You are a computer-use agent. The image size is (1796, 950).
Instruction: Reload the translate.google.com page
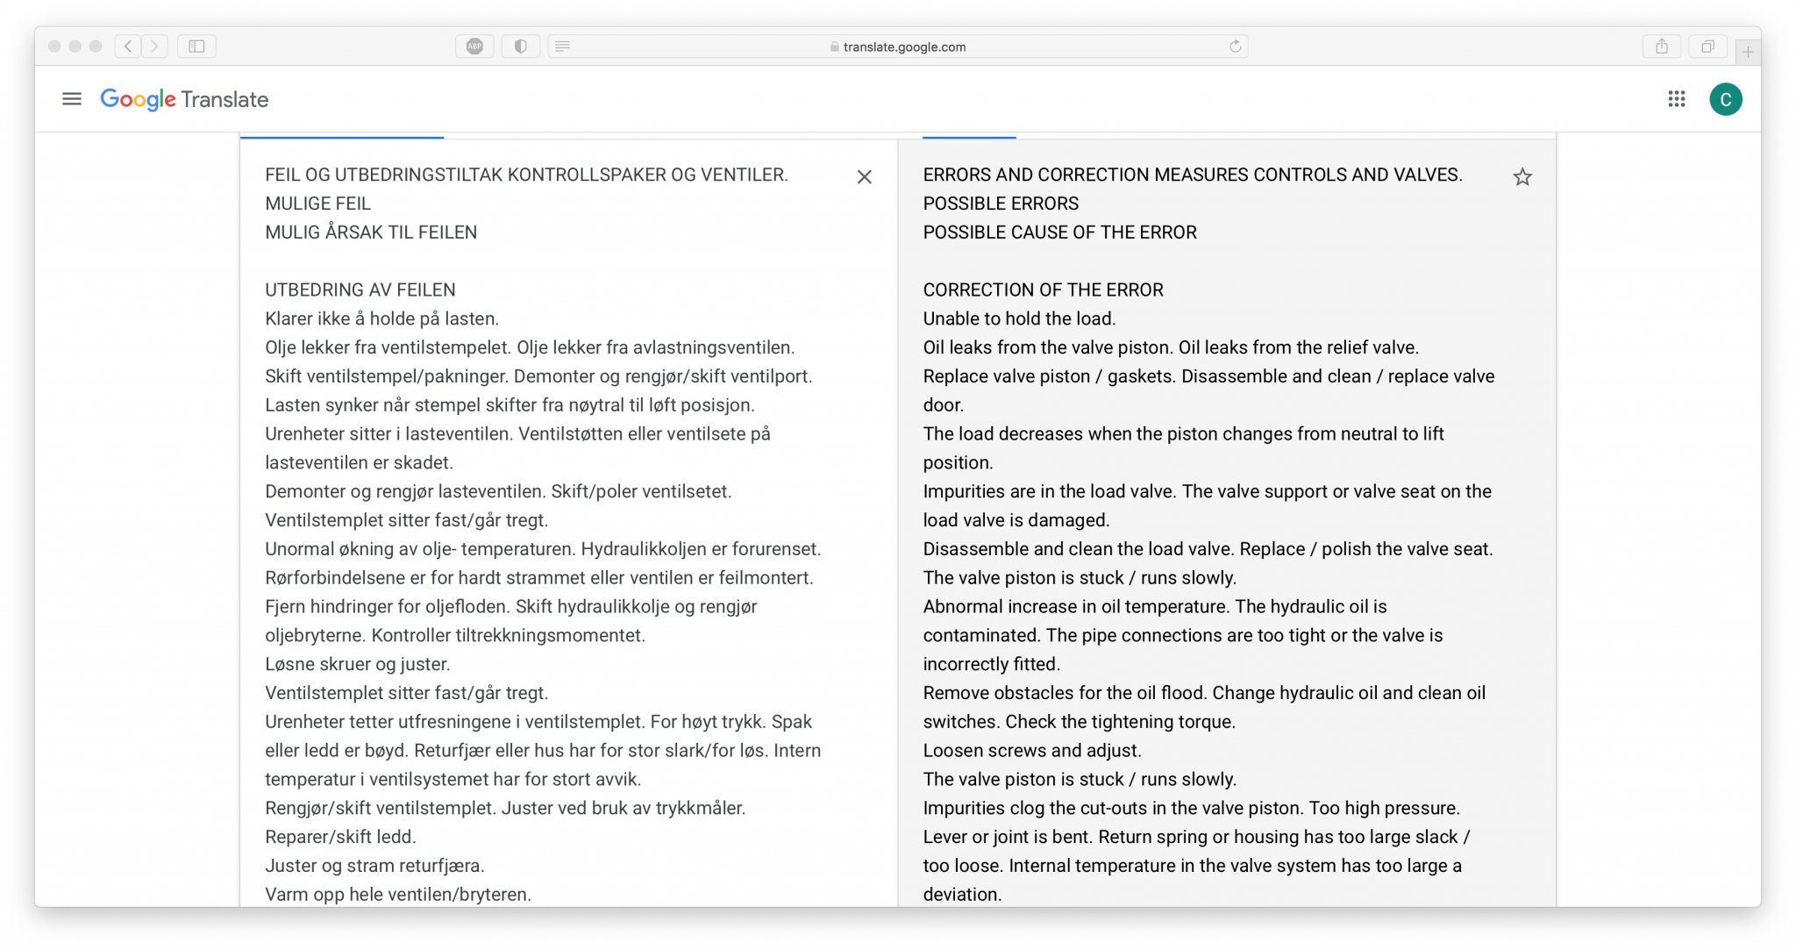click(1235, 46)
